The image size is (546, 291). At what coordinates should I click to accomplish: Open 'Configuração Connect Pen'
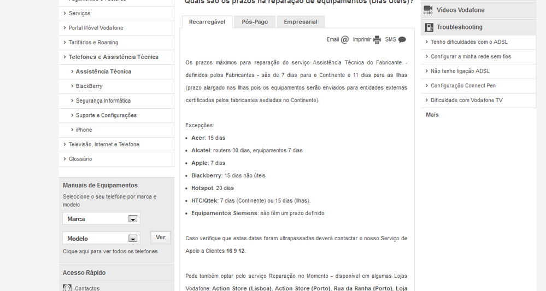(463, 86)
